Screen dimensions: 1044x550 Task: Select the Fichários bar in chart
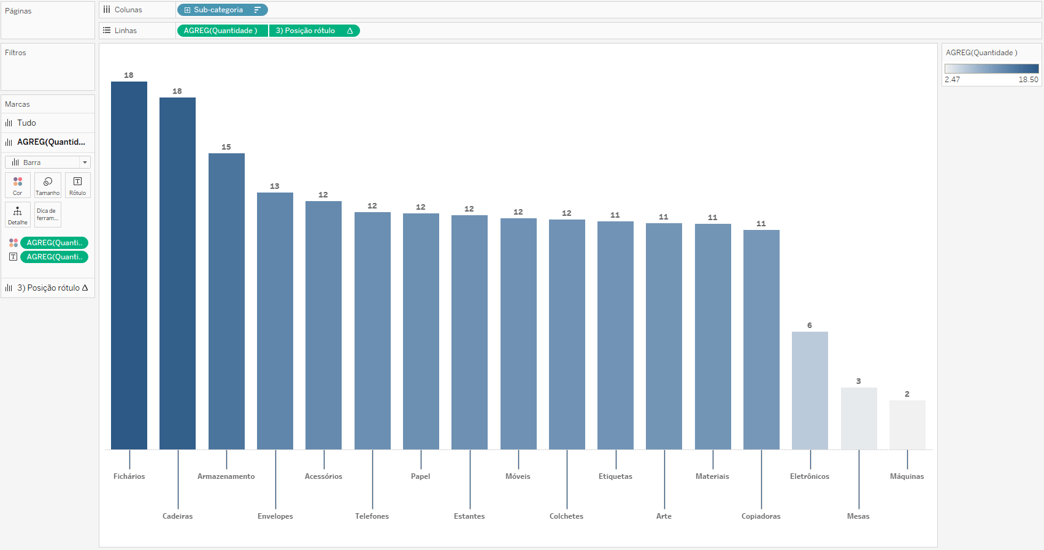129,265
